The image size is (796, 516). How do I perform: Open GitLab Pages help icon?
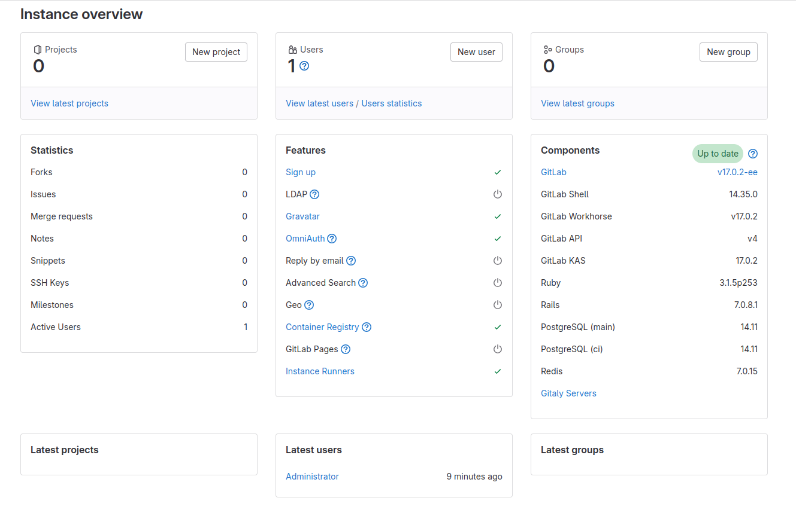pyautogui.click(x=346, y=349)
